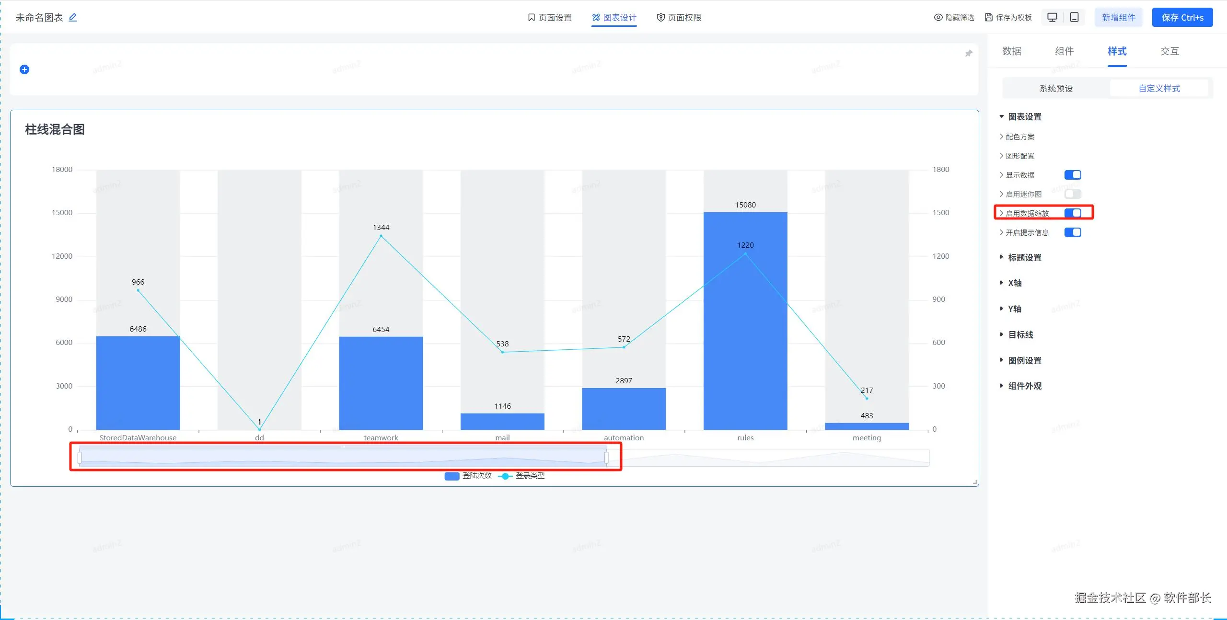The width and height of the screenshot is (1227, 620).
Task: Click the blue plus filter icon
Action: click(x=24, y=69)
